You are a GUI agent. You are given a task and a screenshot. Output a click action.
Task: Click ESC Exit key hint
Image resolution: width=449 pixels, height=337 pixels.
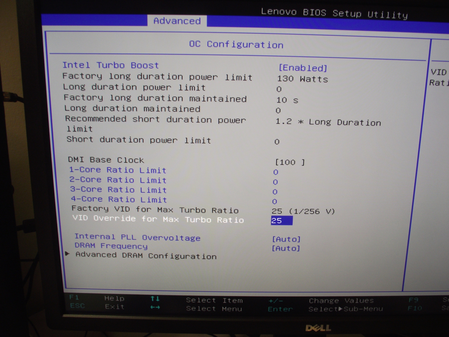pyautogui.click(x=97, y=306)
